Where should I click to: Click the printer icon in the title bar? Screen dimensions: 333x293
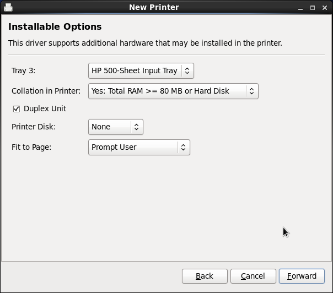coord(8,7)
